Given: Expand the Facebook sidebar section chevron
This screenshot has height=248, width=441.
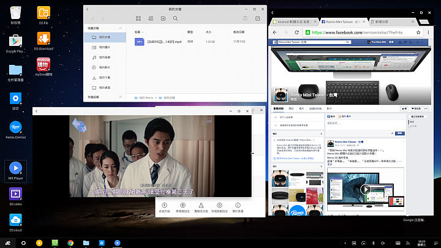Looking at the screenshot, I should pyautogui.click(x=321, y=134).
